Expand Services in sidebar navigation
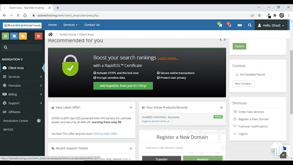 [22, 77]
